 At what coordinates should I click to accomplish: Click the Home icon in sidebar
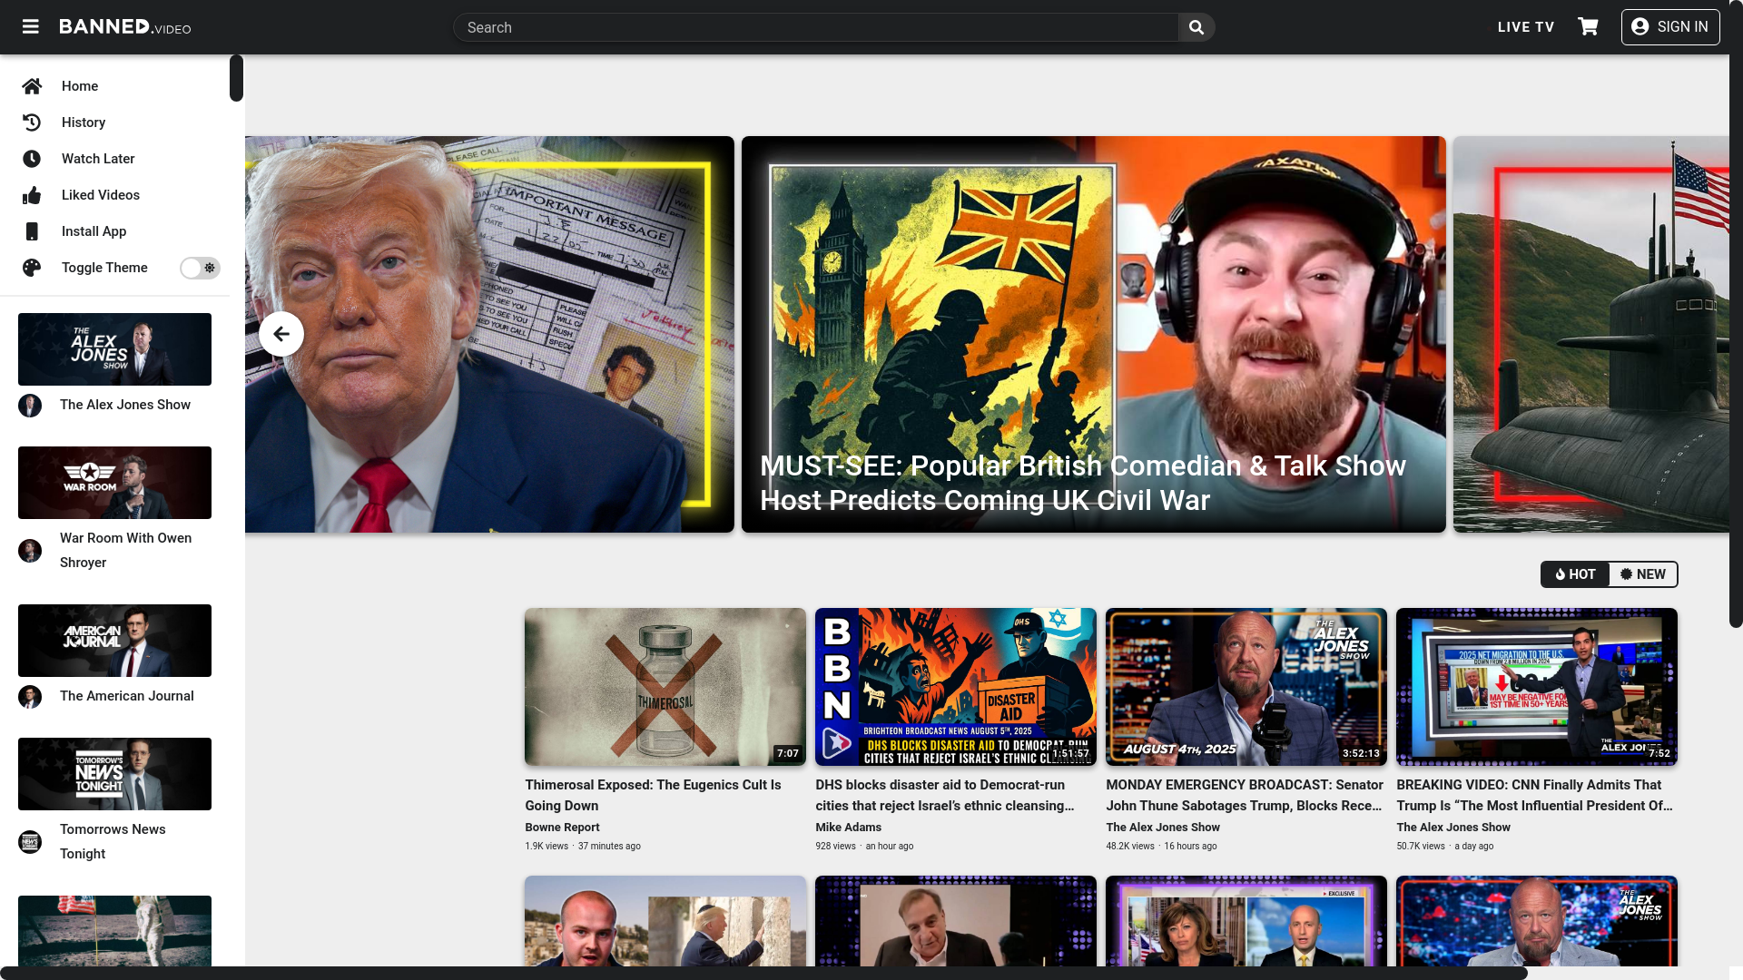point(32,86)
